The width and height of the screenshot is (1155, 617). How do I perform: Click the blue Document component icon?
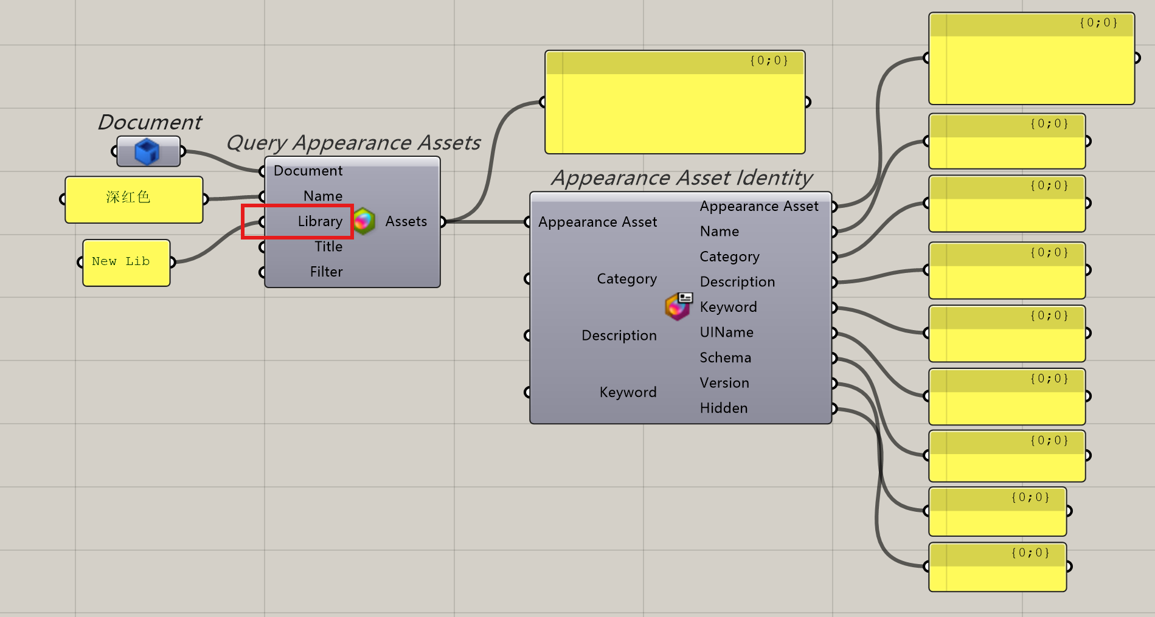click(147, 151)
